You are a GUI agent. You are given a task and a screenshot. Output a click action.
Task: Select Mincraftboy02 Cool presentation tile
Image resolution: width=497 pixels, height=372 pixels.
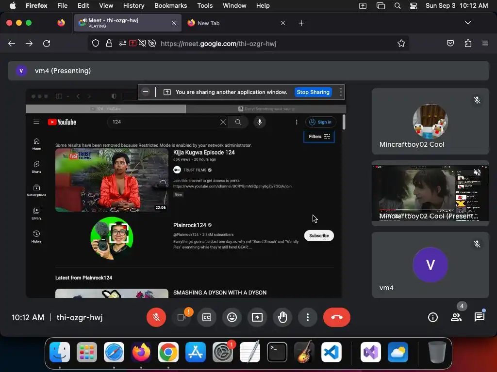pos(430,193)
